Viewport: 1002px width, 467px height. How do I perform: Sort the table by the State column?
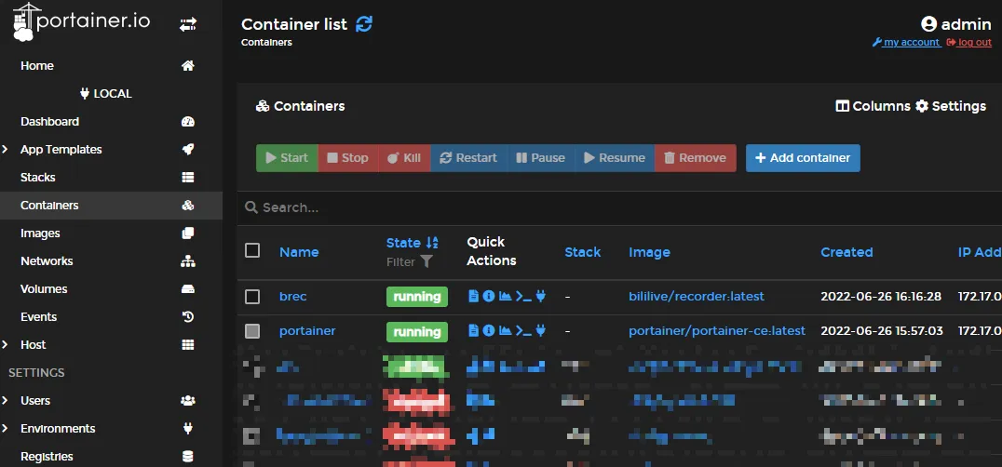click(403, 243)
